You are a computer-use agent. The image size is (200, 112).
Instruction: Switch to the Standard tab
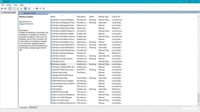[33, 107]
